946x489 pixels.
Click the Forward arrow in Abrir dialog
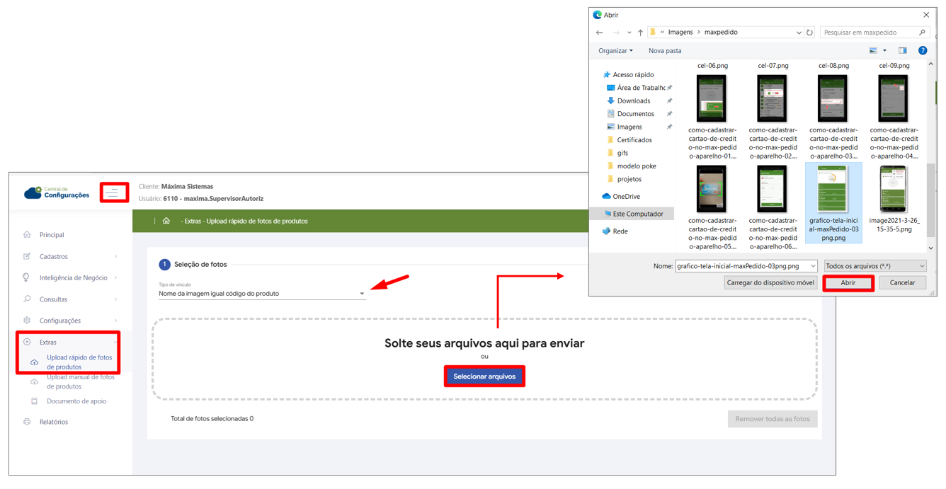tap(616, 33)
